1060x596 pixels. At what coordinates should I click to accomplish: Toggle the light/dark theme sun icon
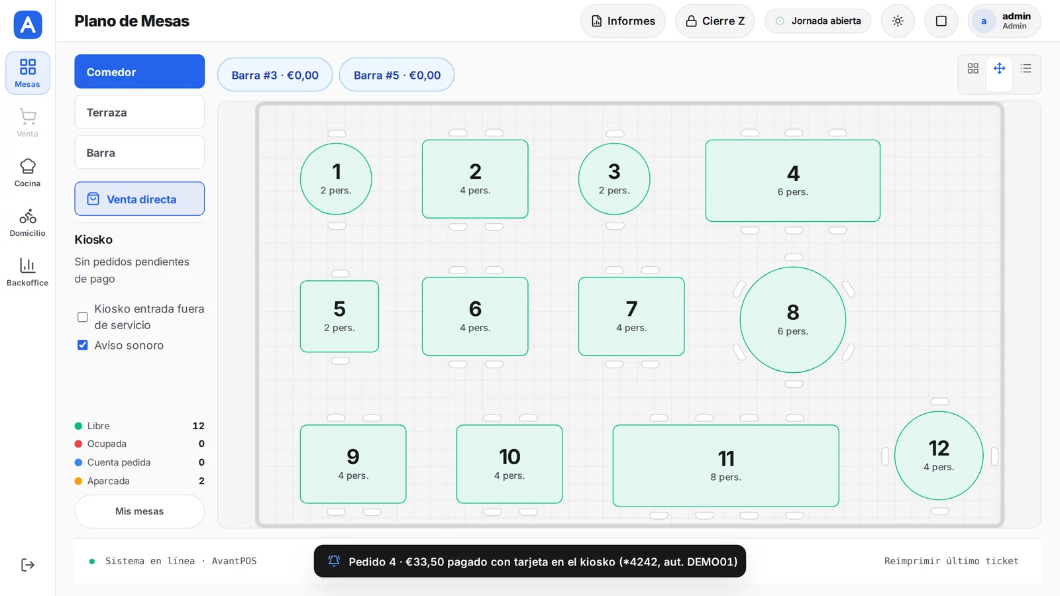pos(898,21)
